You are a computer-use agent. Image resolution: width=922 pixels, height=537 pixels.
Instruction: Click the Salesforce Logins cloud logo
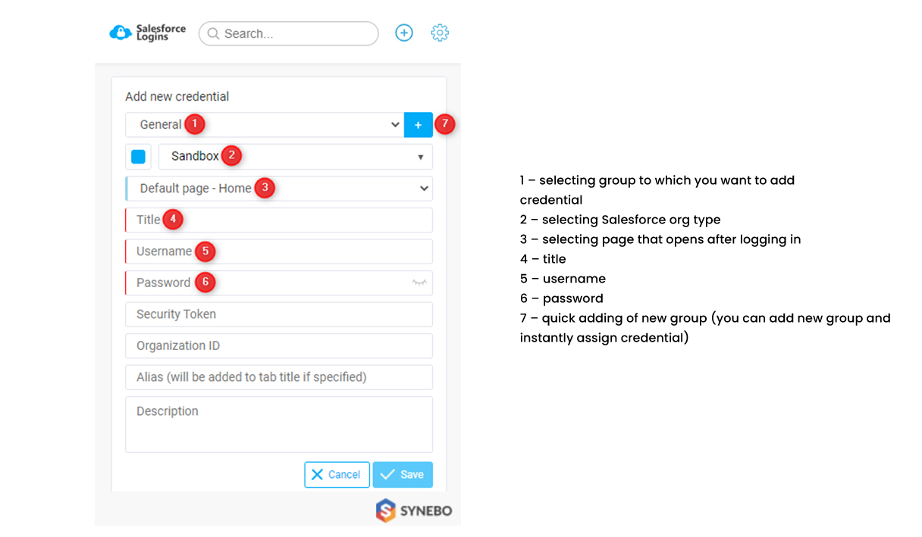coord(121,33)
